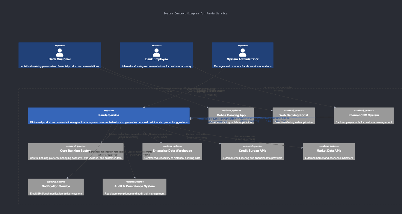Click 'Bank employee tools for customer management' text

[x=364, y=122]
